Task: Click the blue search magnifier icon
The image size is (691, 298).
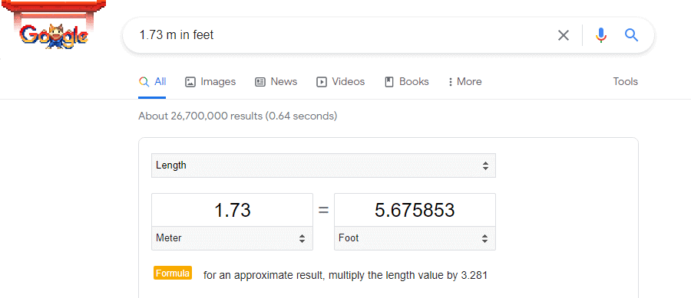Action: pyautogui.click(x=632, y=35)
